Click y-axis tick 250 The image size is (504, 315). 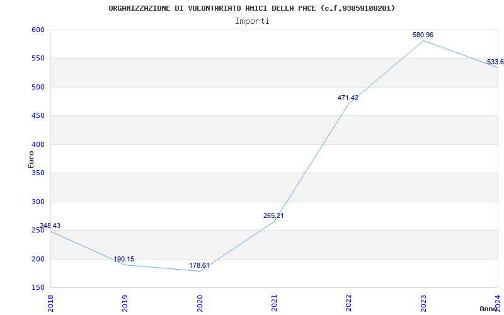38,231
